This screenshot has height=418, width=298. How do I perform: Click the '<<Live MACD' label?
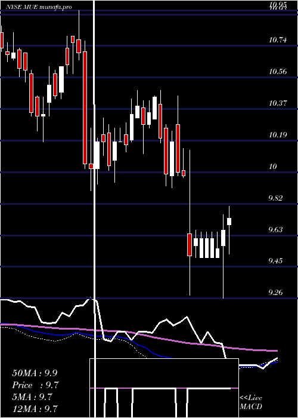251,402
